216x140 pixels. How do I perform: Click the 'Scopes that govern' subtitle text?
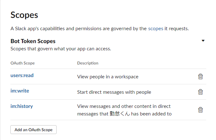click(x=61, y=49)
